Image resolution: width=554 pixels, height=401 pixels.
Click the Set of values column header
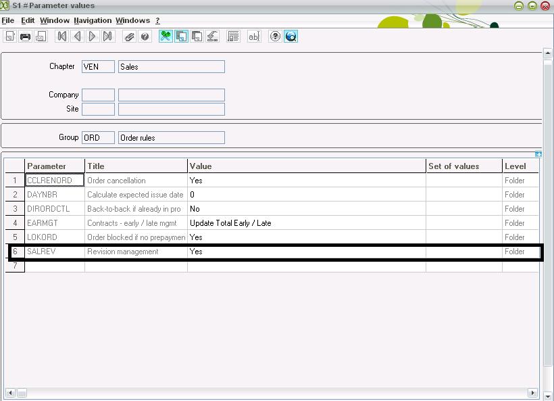click(x=464, y=166)
